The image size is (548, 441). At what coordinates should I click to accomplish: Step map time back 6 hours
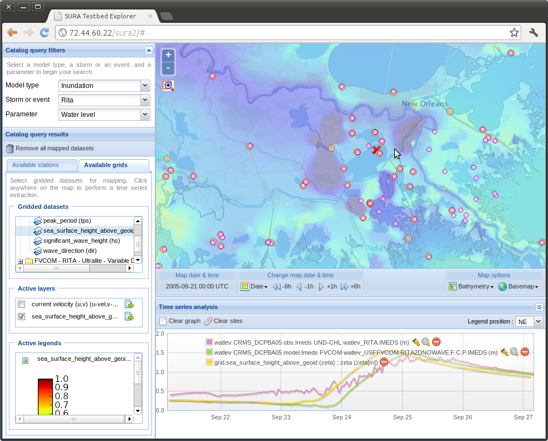click(x=282, y=287)
